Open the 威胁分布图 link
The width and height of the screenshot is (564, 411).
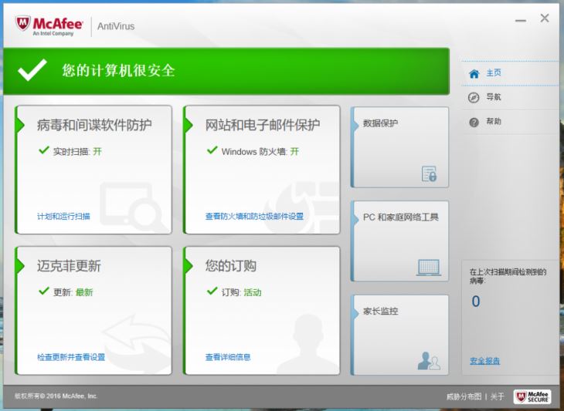464,396
